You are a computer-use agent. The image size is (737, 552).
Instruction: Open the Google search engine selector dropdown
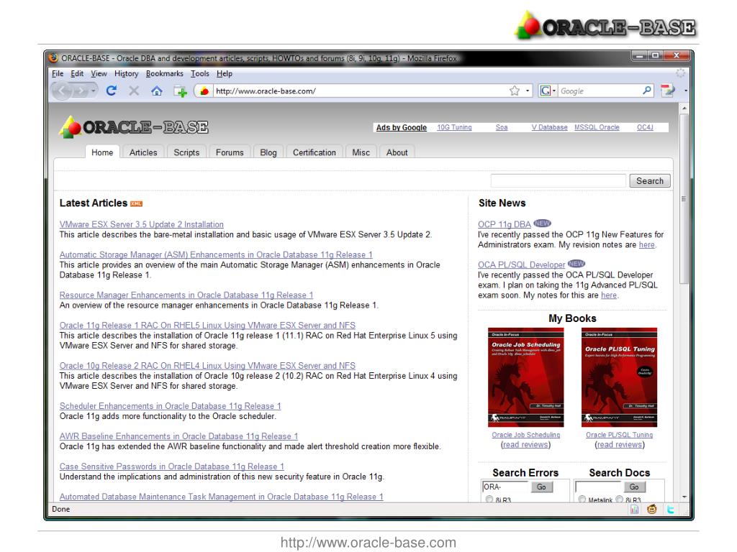point(548,91)
